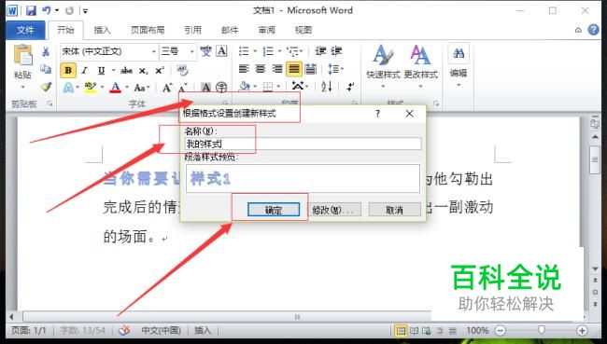Minimize the ribbon with the caret
This screenshot has height=344, width=607.
pos(578,30)
